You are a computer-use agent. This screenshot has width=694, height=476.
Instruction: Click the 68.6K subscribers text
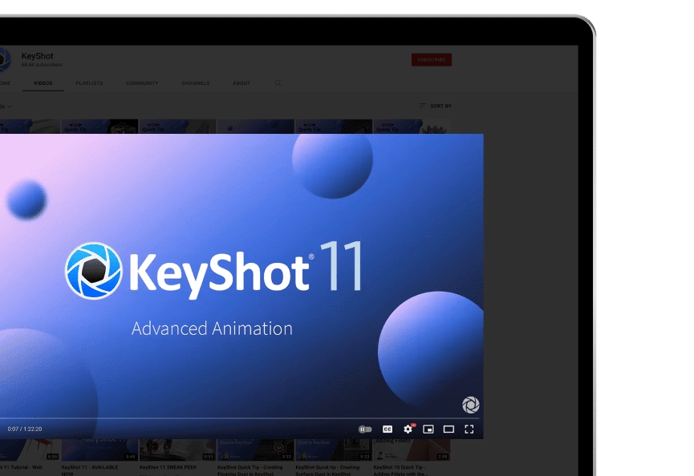tap(42, 65)
